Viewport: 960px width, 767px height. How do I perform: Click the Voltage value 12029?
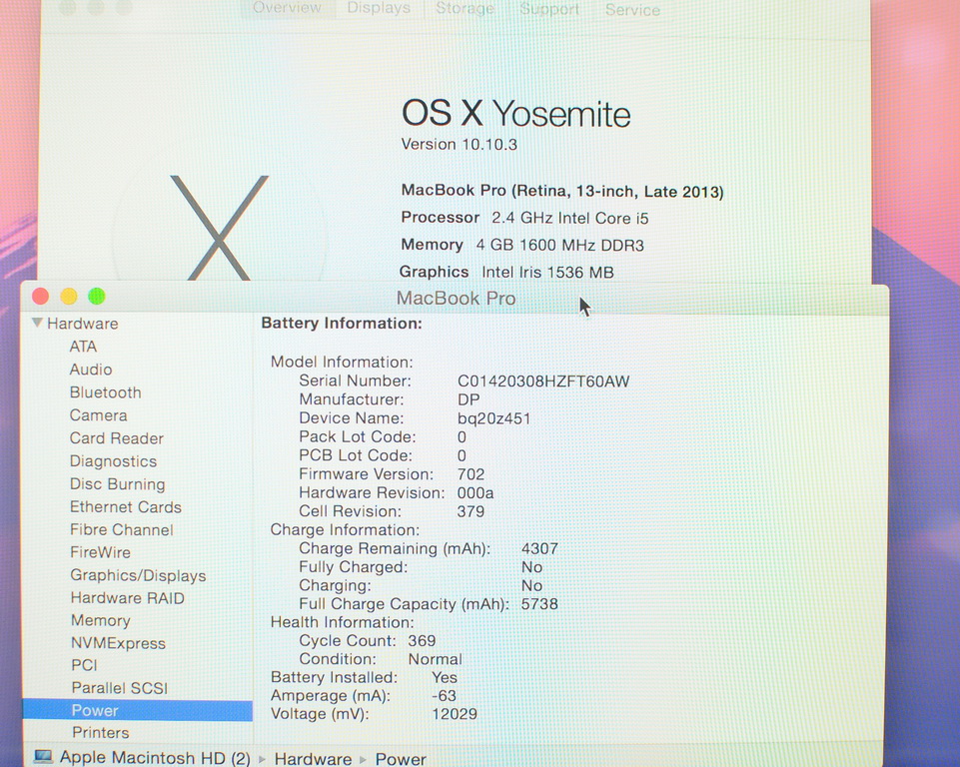click(455, 714)
